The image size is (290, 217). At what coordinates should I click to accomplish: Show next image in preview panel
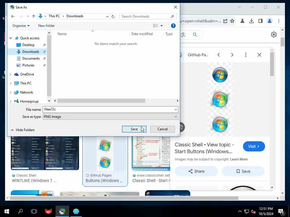(232, 55)
